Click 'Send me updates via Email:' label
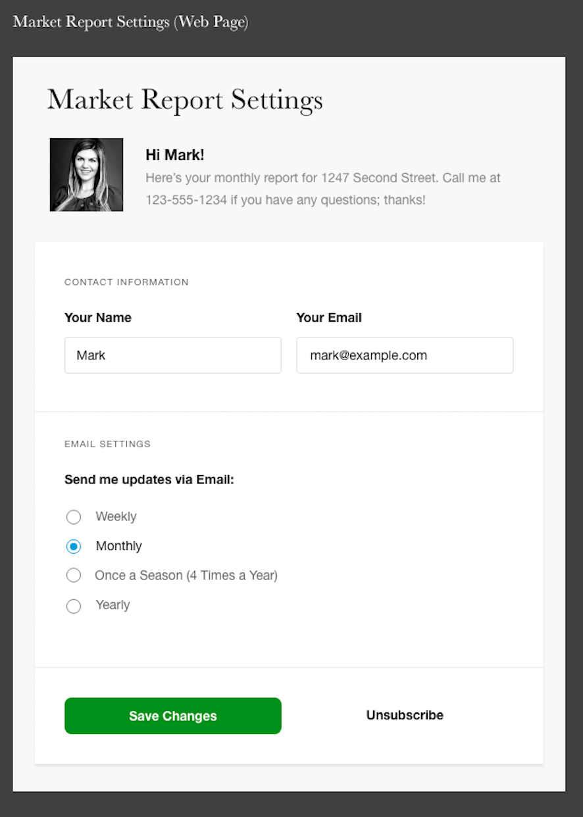The width and height of the screenshot is (583, 817). click(149, 480)
